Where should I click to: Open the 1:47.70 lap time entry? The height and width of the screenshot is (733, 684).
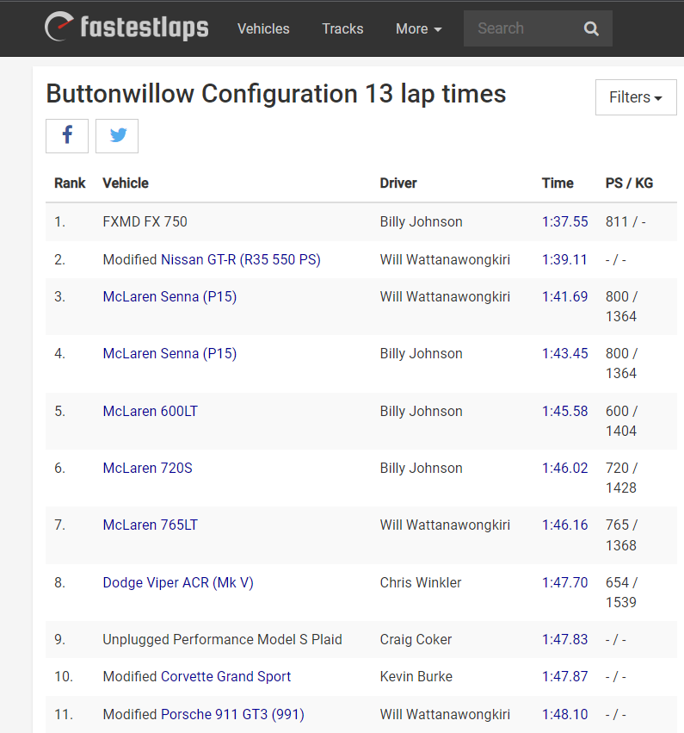point(564,582)
